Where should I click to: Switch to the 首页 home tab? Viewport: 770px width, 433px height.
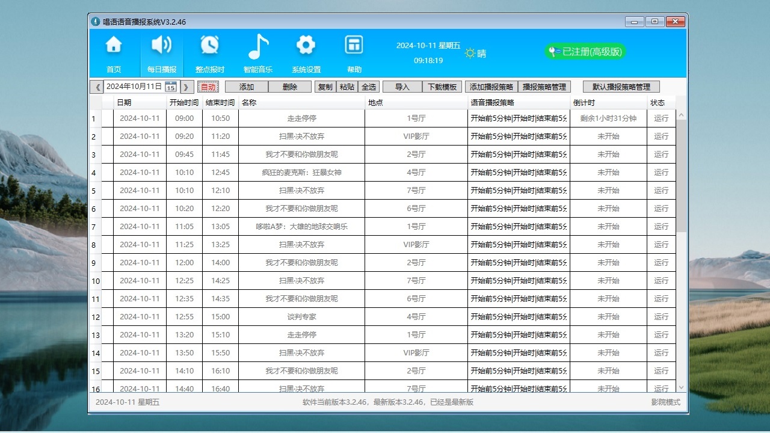[113, 47]
